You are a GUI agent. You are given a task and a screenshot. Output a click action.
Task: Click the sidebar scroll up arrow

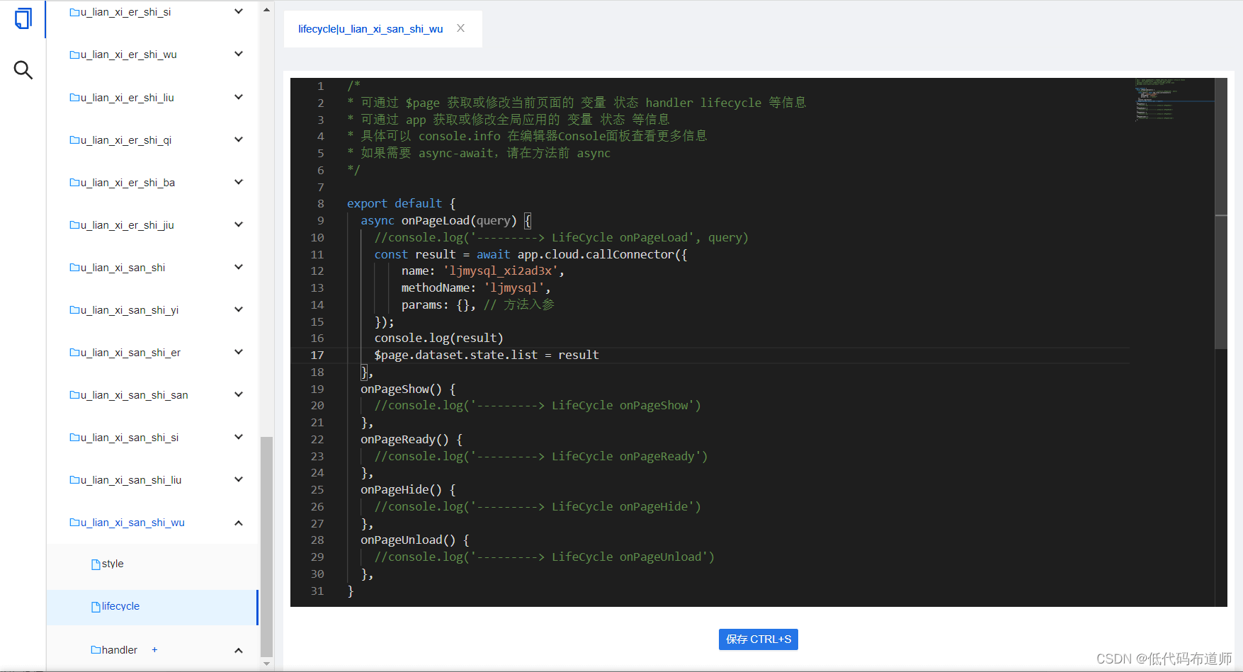[x=266, y=10]
